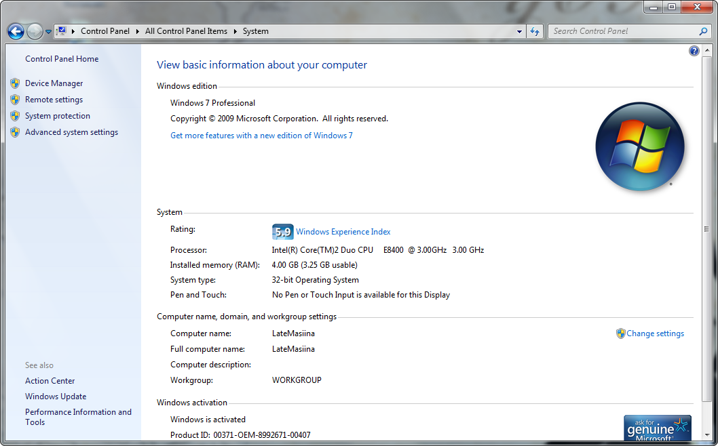Screen dimensions: 718x446
Task: Click the 5.9 rating badge
Action: coord(282,232)
